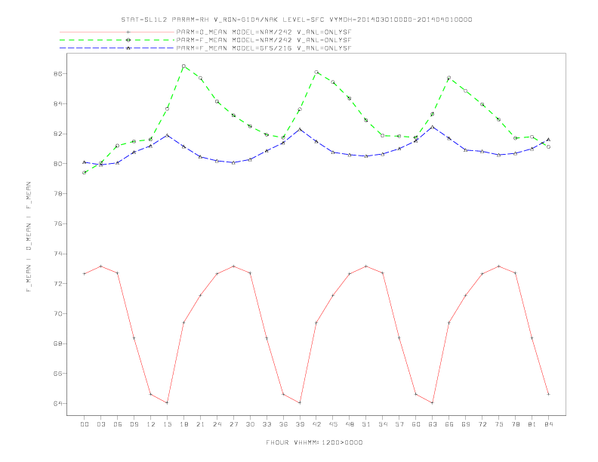Click the x-axis tick label 45

pyautogui.click(x=333, y=424)
